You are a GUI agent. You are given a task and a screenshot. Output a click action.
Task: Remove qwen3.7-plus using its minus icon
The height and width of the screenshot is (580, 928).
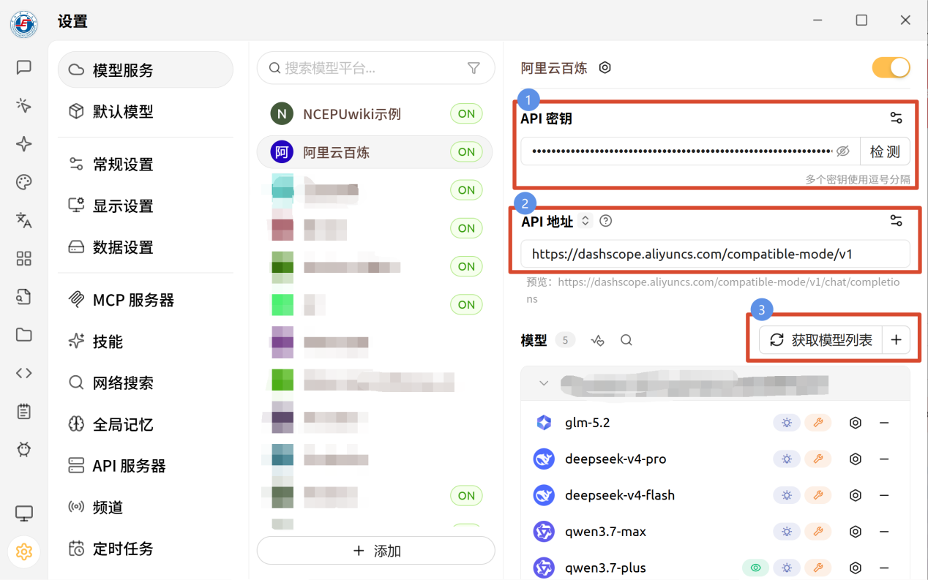coord(884,568)
